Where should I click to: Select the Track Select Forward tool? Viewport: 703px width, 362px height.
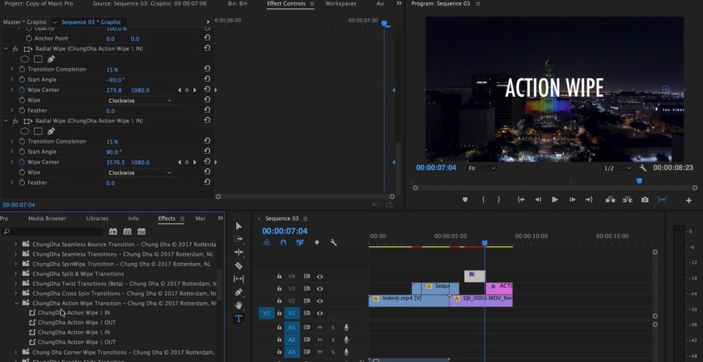tap(238, 240)
